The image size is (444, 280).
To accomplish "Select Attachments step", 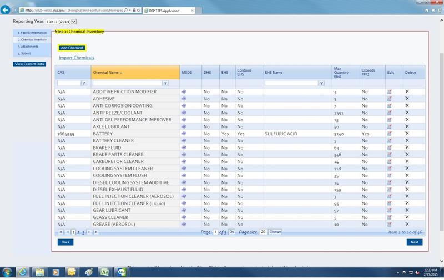I will (x=32, y=47).
